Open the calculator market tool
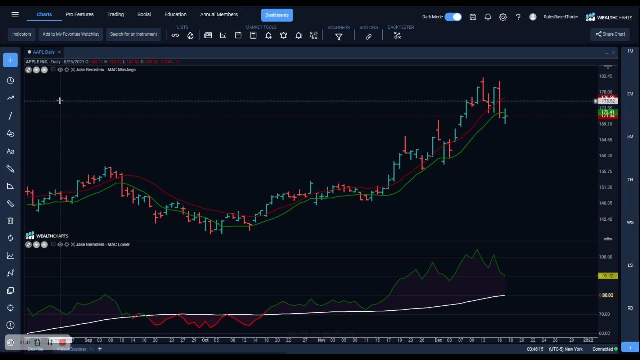This screenshot has width=640, height=360. pyautogui.click(x=253, y=35)
